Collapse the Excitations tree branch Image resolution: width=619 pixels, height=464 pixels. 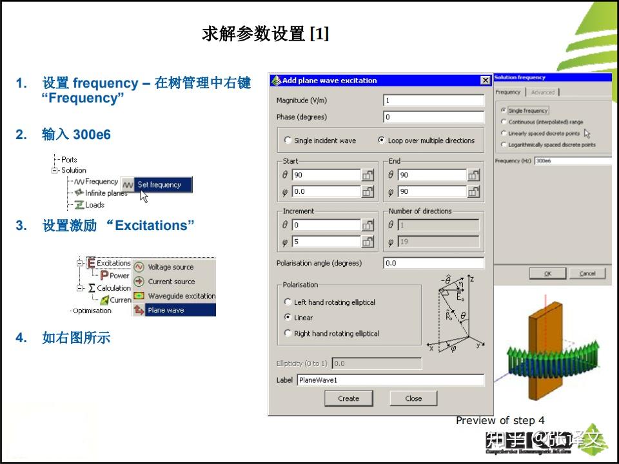pos(79,263)
